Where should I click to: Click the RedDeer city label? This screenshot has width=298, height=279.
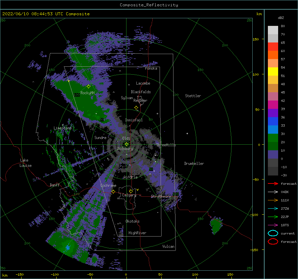click(x=140, y=101)
